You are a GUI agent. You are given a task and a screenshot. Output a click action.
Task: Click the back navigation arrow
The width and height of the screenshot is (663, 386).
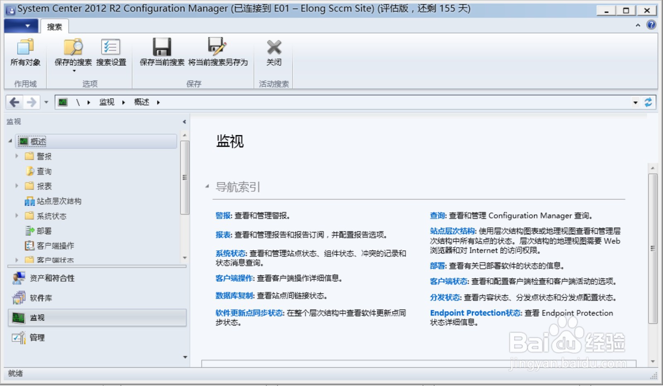15,102
